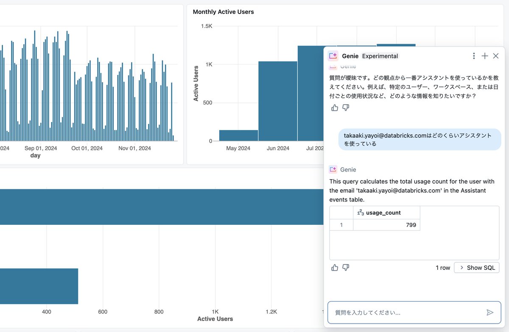Thumbs down the usage_count result
The image size is (509, 332).
(346, 268)
